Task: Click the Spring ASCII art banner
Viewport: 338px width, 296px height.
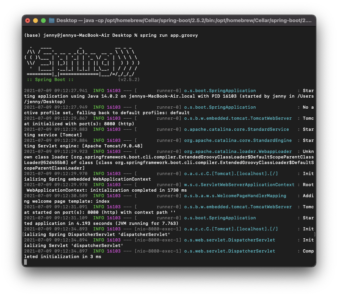Action: (82, 61)
